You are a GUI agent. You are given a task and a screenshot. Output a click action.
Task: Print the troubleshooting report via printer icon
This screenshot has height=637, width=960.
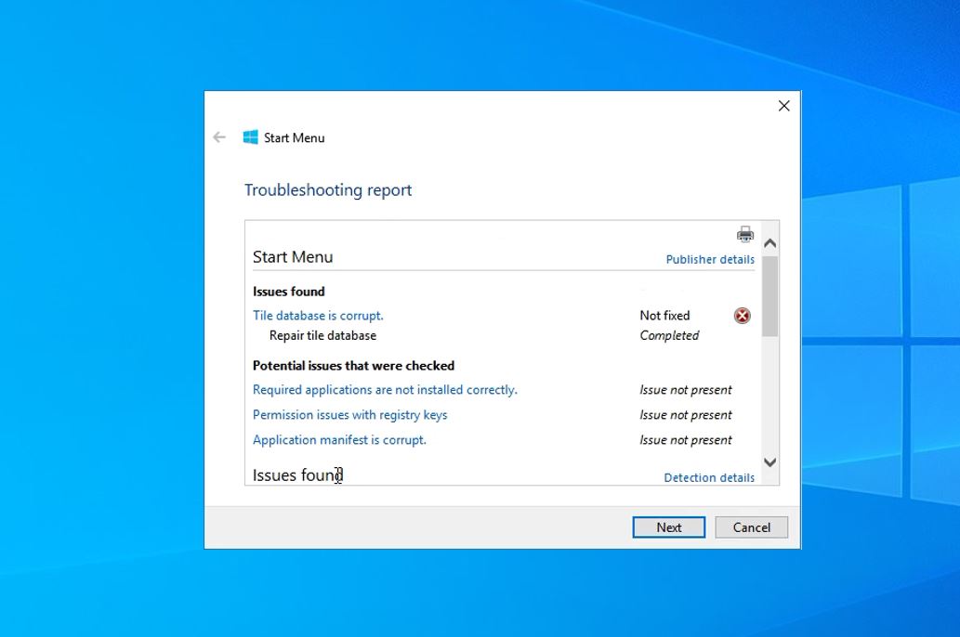745,234
